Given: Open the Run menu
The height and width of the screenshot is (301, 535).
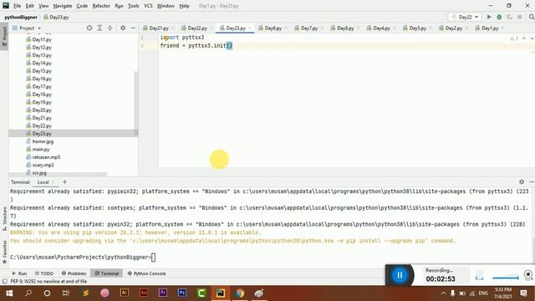Looking at the screenshot, I should pos(119,6).
